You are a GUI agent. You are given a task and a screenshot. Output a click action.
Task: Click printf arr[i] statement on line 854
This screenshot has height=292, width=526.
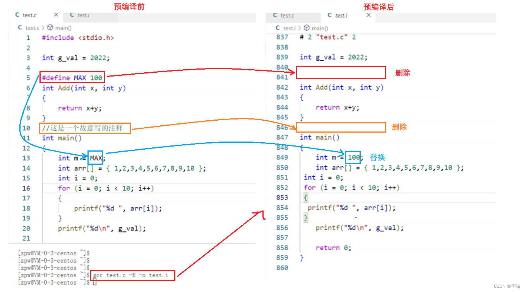point(352,208)
